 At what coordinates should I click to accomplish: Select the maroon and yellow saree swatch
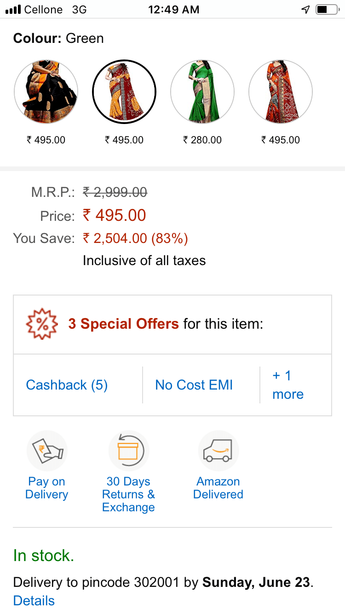pyautogui.click(x=124, y=92)
